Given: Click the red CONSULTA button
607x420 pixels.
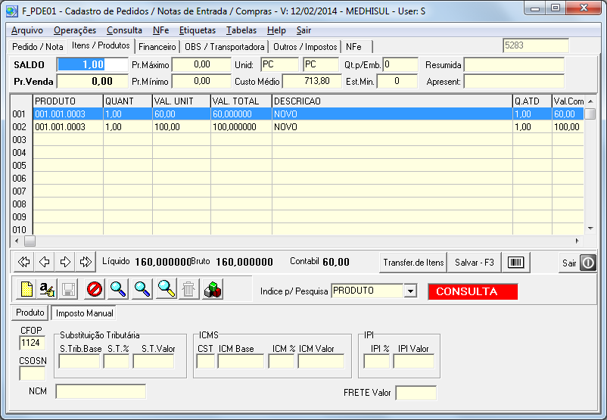Looking at the screenshot, I should click(473, 291).
